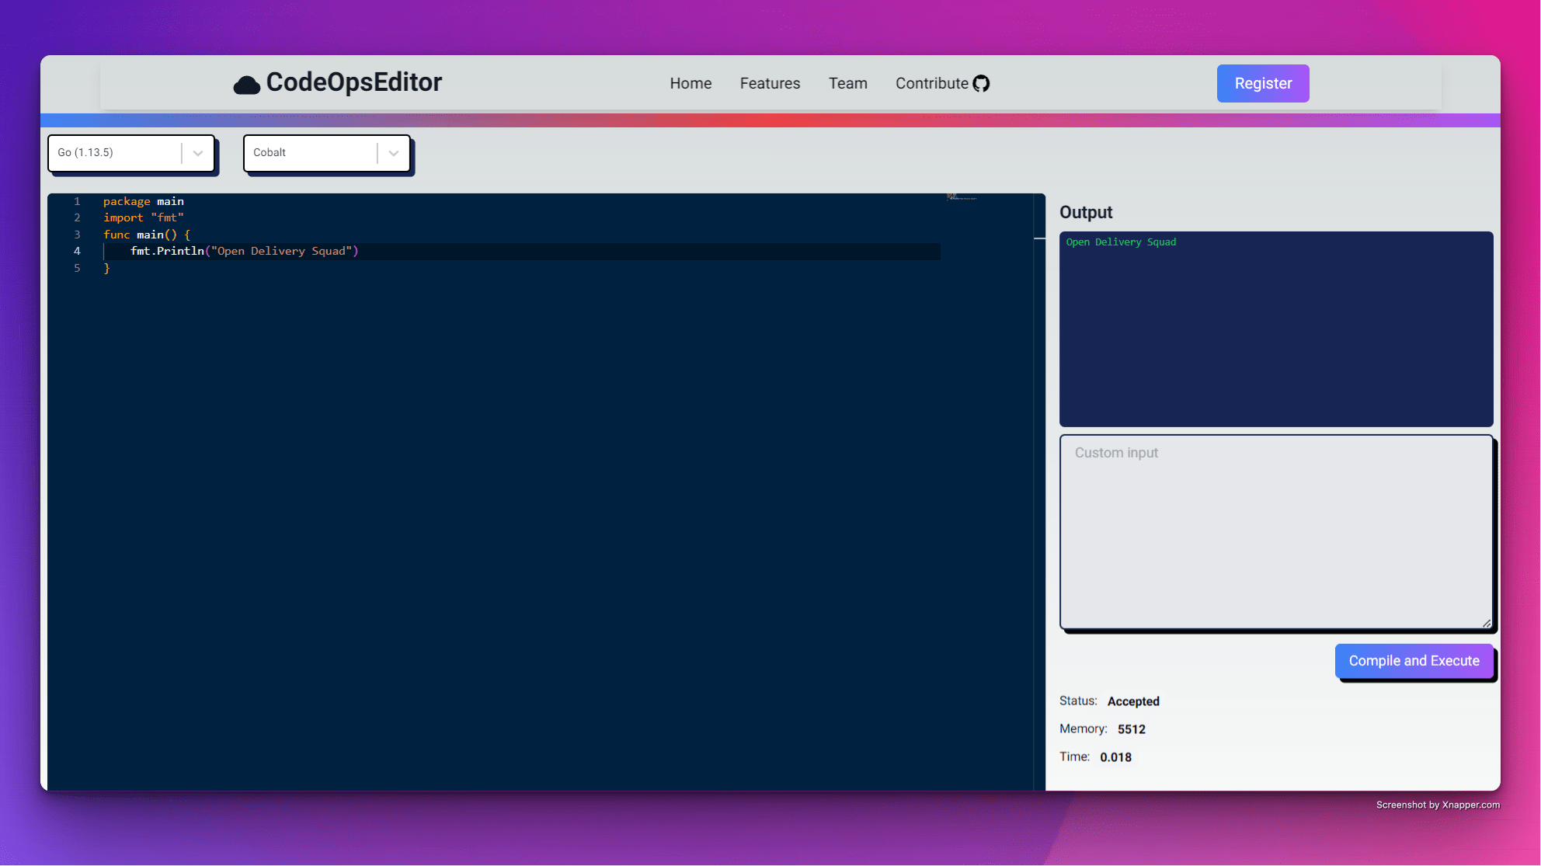The image size is (1541, 866).
Task: Click Compile and Execute button
Action: (x=1414, y=661)
